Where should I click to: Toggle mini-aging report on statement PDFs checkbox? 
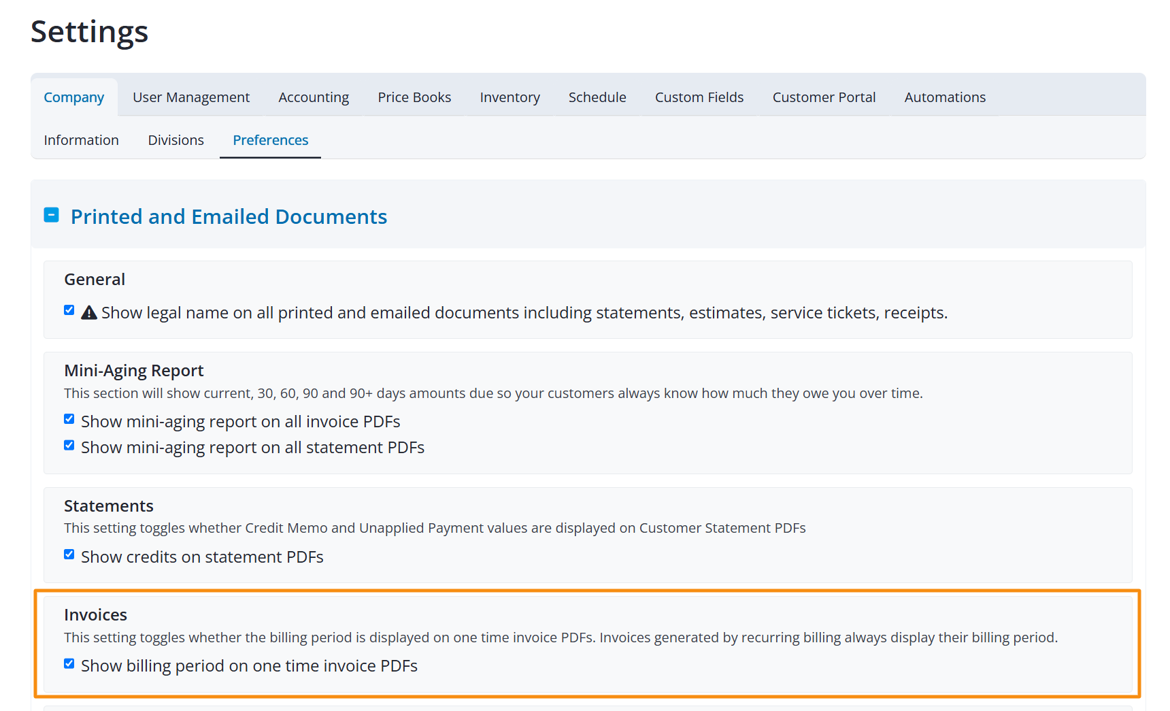pos(69,445)
